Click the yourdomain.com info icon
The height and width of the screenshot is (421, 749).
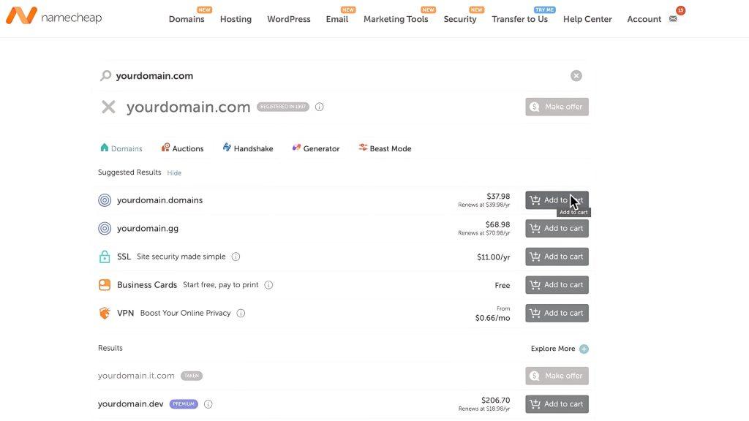[x=320, y=107]
